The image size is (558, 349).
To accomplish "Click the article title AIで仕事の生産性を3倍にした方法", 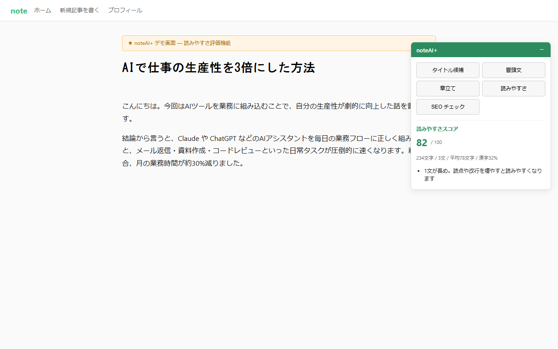I will tap(218, 68).
